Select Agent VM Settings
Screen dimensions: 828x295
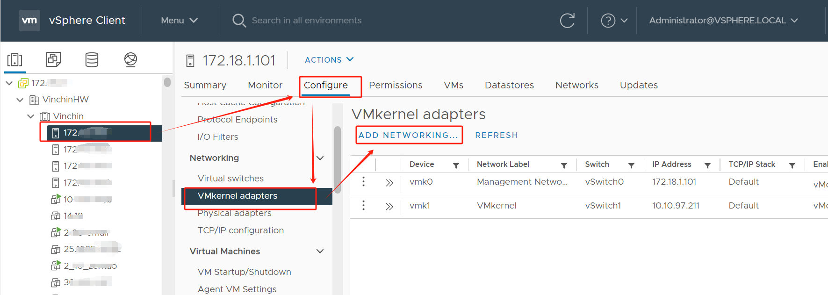point(237,289)
